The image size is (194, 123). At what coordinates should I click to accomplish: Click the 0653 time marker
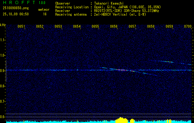coord(58,26)
